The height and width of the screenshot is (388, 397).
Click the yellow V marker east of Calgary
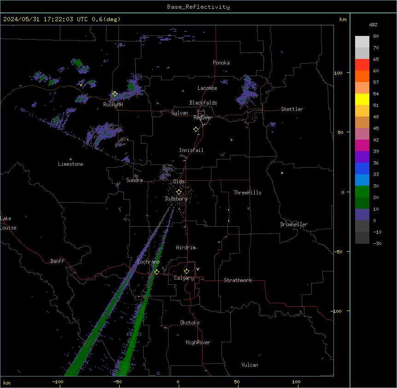(x=198, y=269)
